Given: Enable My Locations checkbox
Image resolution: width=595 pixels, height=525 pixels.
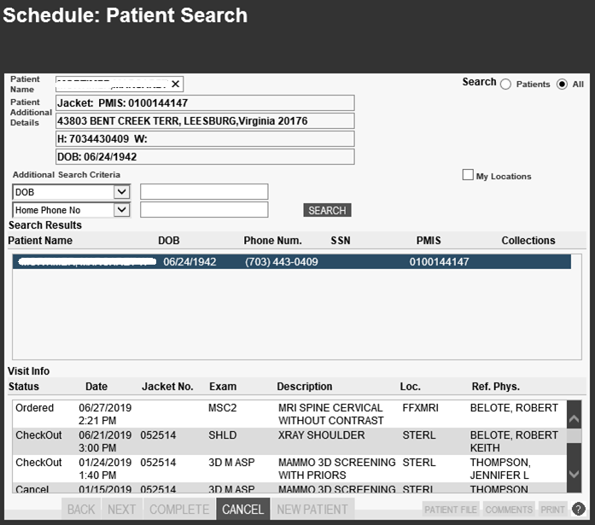Looking at the screenshot, I should coord(468,175).
